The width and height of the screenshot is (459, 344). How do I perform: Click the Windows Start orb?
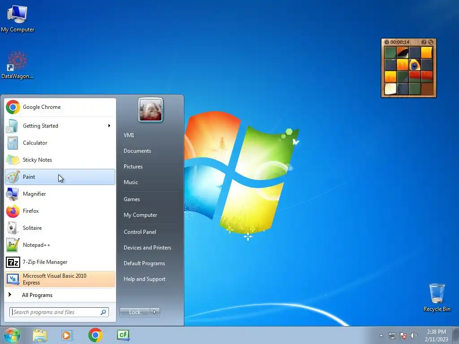click(12, 335)
